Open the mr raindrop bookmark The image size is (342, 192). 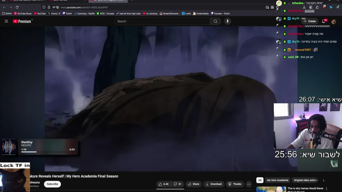click(x=150, y=14)
